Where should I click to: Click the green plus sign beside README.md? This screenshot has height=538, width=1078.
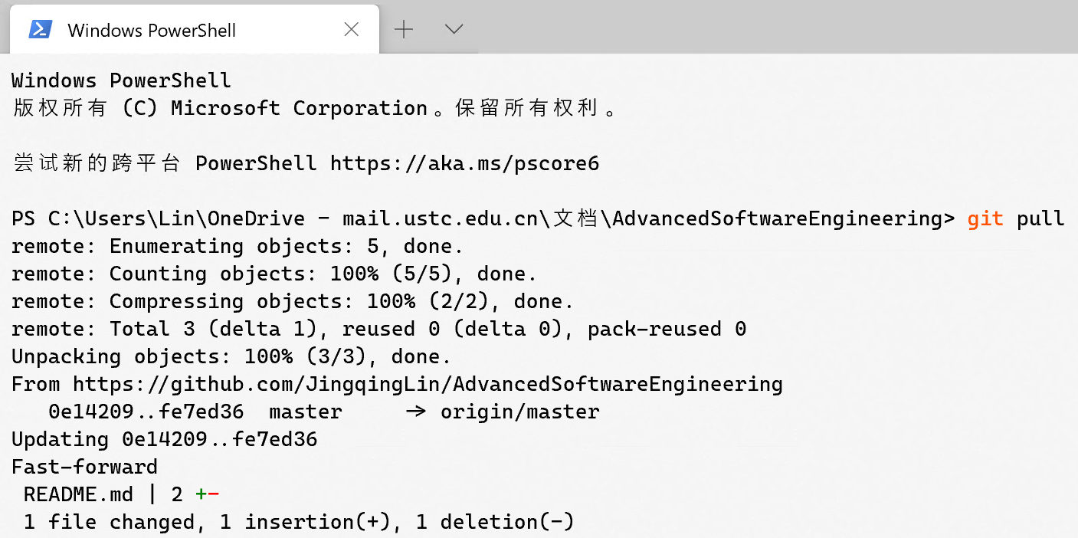[201, 494]
